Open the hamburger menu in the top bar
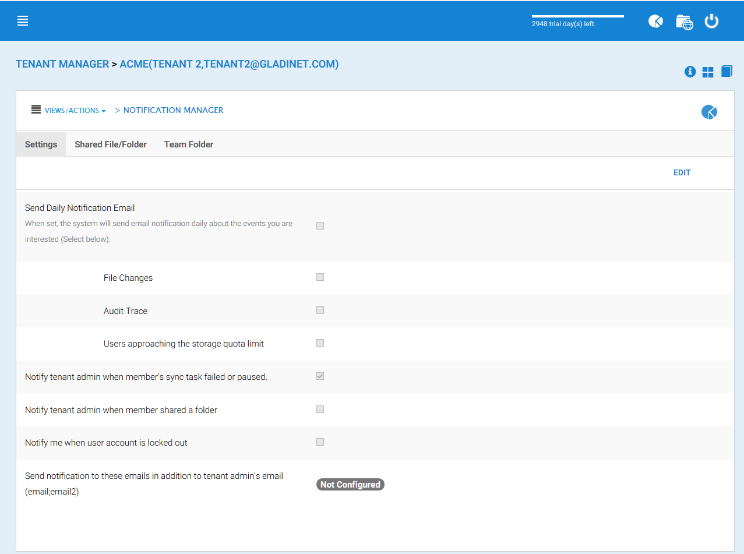Viewport: 744px width, 554px height. click(23, 21)
